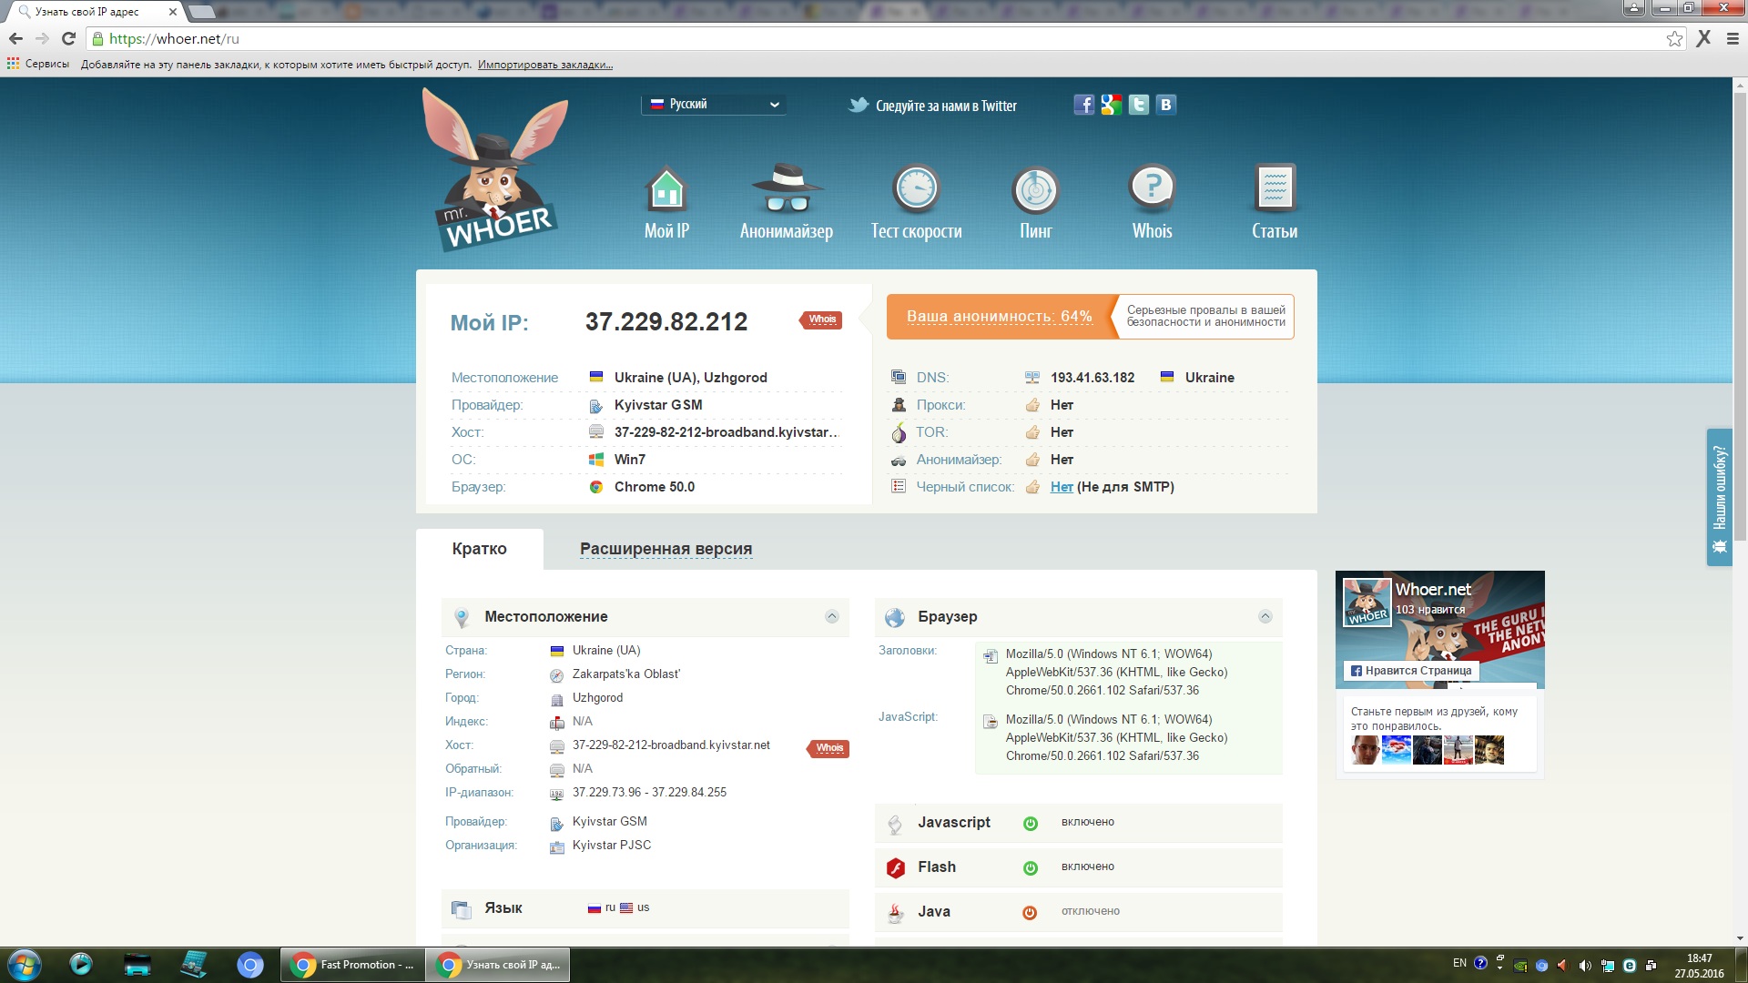Open the Русский language dropdown
Viewport: 1748px width, 983px height.
click(x=714, y=104)
